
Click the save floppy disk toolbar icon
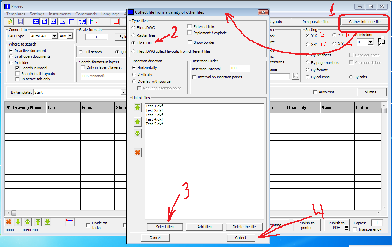click(20, 22)
